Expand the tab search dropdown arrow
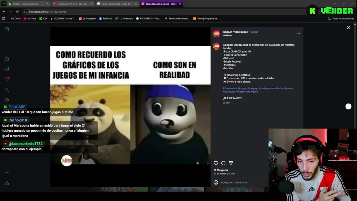357x201 pixels. pos(4,4)
